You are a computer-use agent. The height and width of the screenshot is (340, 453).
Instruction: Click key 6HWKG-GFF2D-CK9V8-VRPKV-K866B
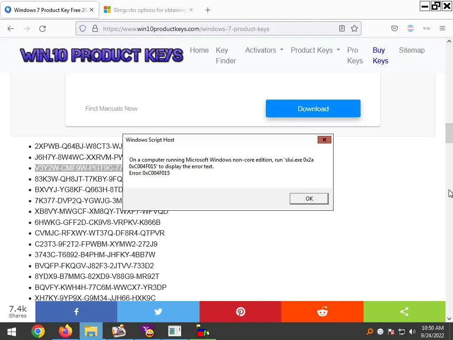[98, 222]
